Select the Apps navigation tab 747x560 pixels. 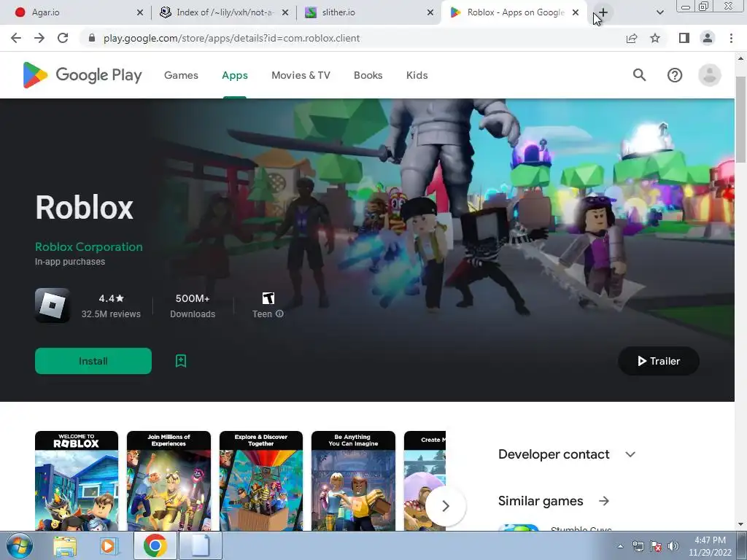[235, 75]
